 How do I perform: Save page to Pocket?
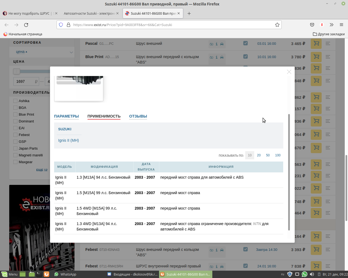(x=312, y=25)
